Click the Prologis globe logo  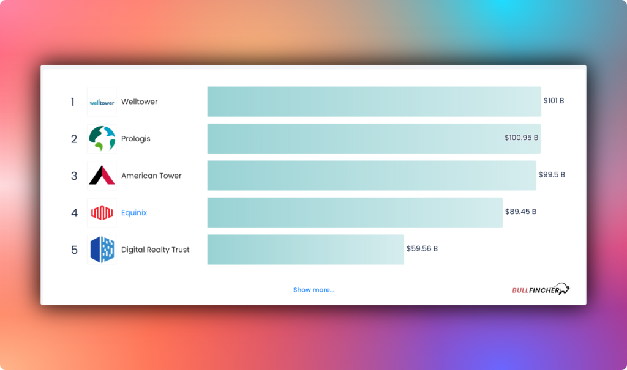102,139
